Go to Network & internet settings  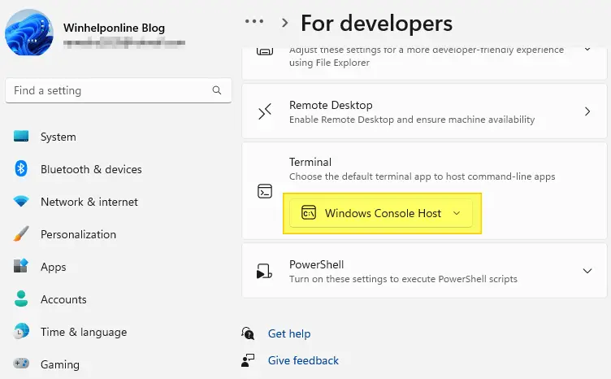pos(89,202)
